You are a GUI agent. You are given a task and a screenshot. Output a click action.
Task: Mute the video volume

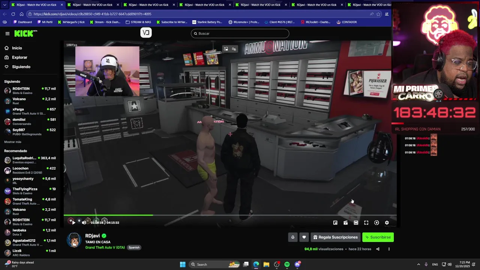(x=84, y=222)
